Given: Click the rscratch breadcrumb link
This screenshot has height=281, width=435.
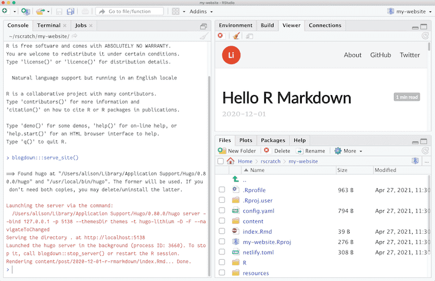Looking at the screenshot, I should pos(270,161).
